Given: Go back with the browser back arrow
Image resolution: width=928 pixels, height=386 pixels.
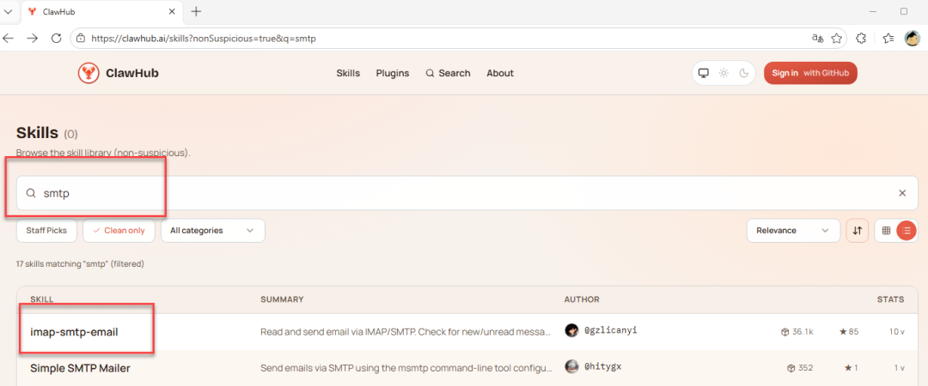Looking at the screenshot, I should pyautogui.click(x=9, y=39).
